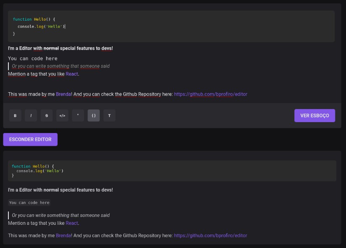Click Brenda's name link in the editor
346x248 pixels.
63,94
